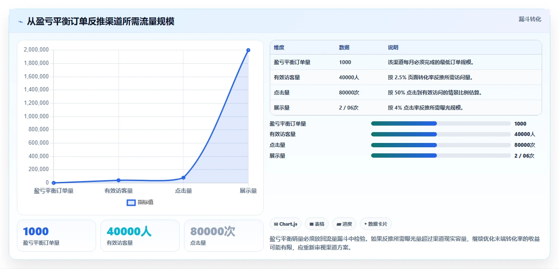The width and height of the screenshot is (559, 269).
Task: Click the Chart.js tag chip
Action: (286, 224)
